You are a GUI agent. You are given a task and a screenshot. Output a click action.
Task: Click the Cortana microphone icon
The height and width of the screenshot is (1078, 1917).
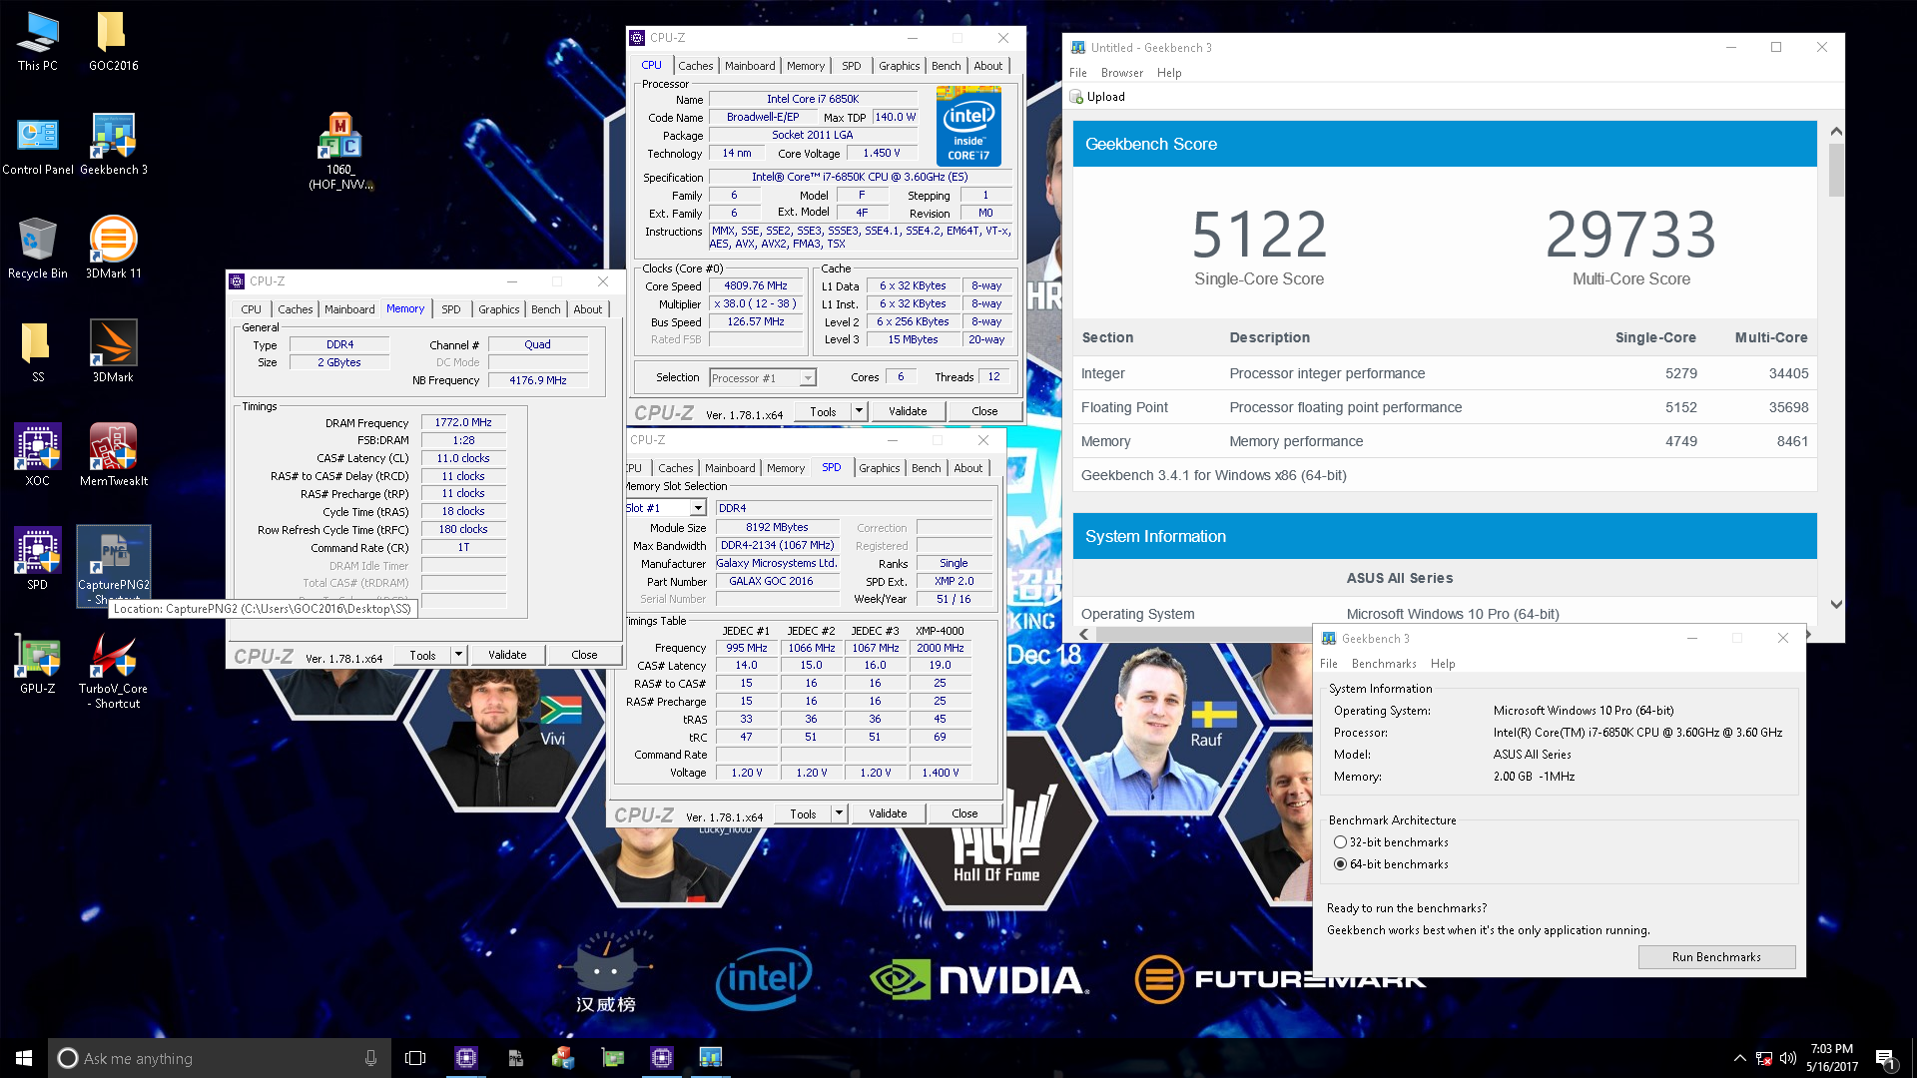tap(370, 1058)
